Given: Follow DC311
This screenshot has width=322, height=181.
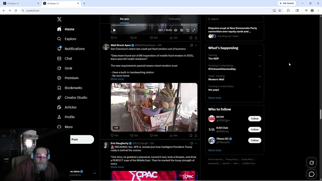Looking at the screenshot, I should tap(255, 119).
